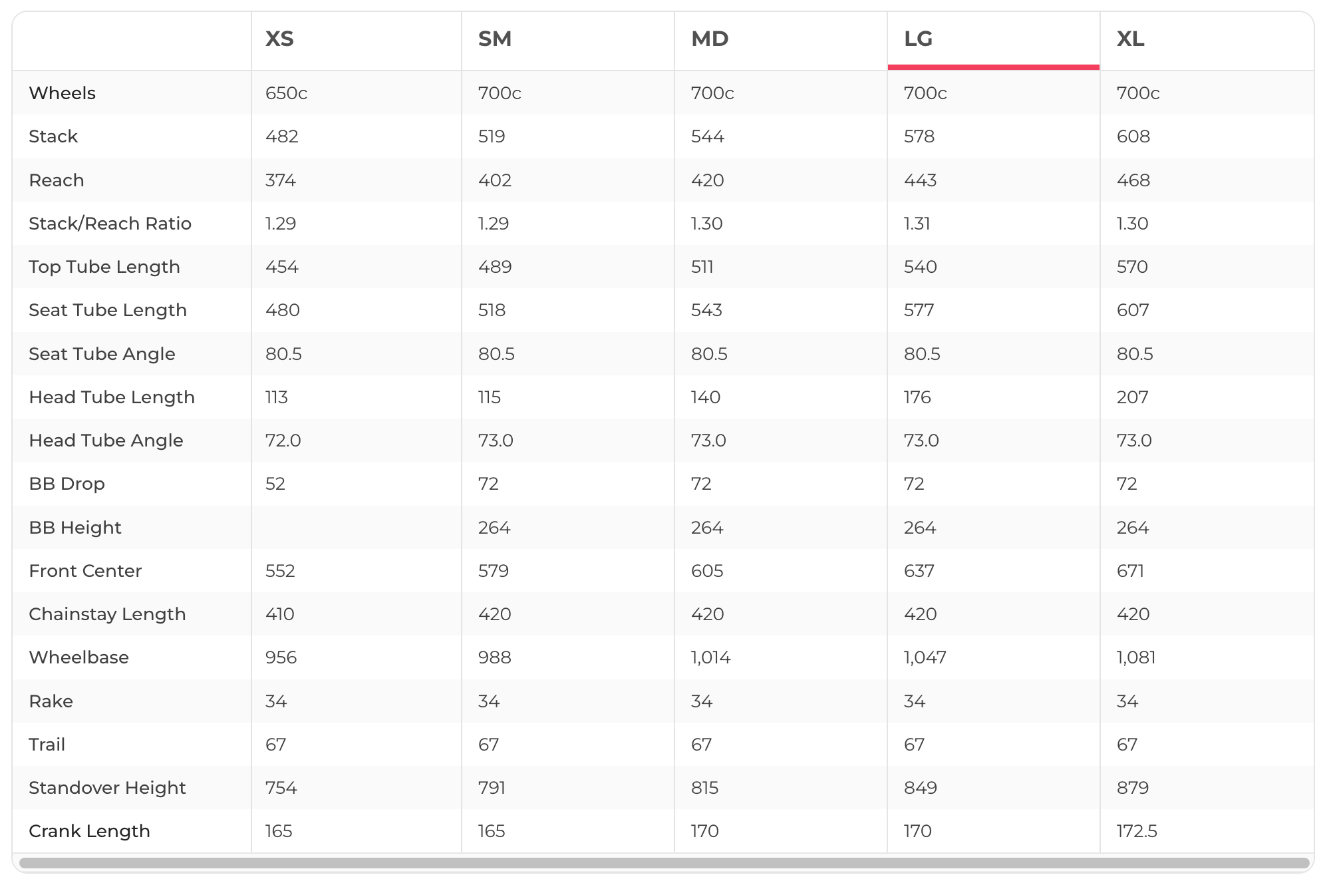Click the horizontal scrollbar below table
This screenshot has width=1329, height=885.
point(664,863)
